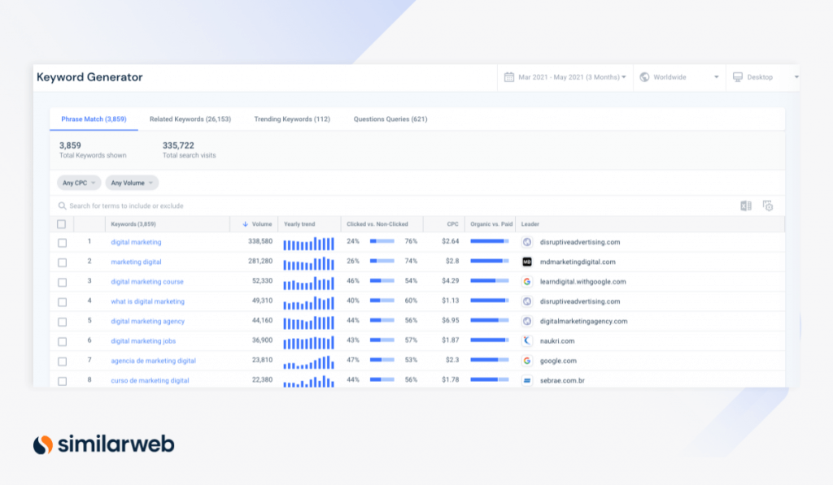Click the sebrae.com.br favicon
This screenshot has height=485, width=833.
click(527, 380)
